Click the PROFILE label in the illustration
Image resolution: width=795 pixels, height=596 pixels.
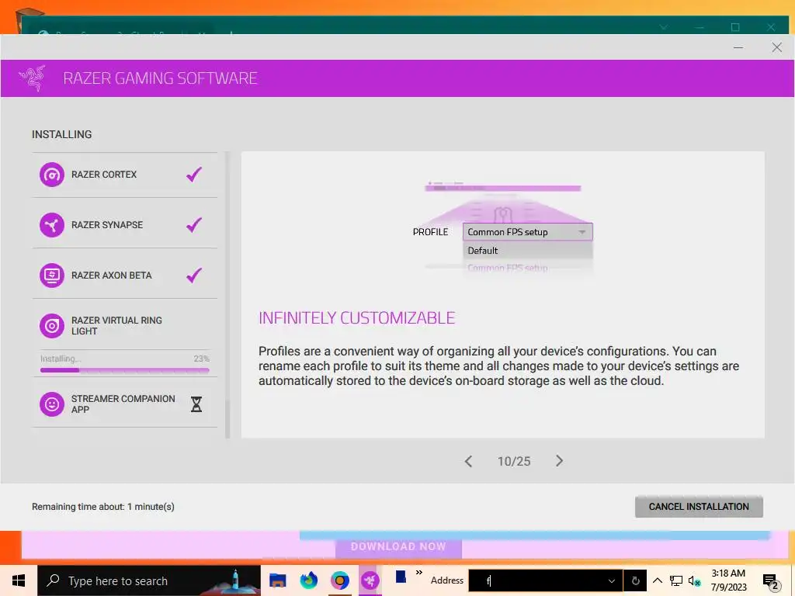(430, 232)
